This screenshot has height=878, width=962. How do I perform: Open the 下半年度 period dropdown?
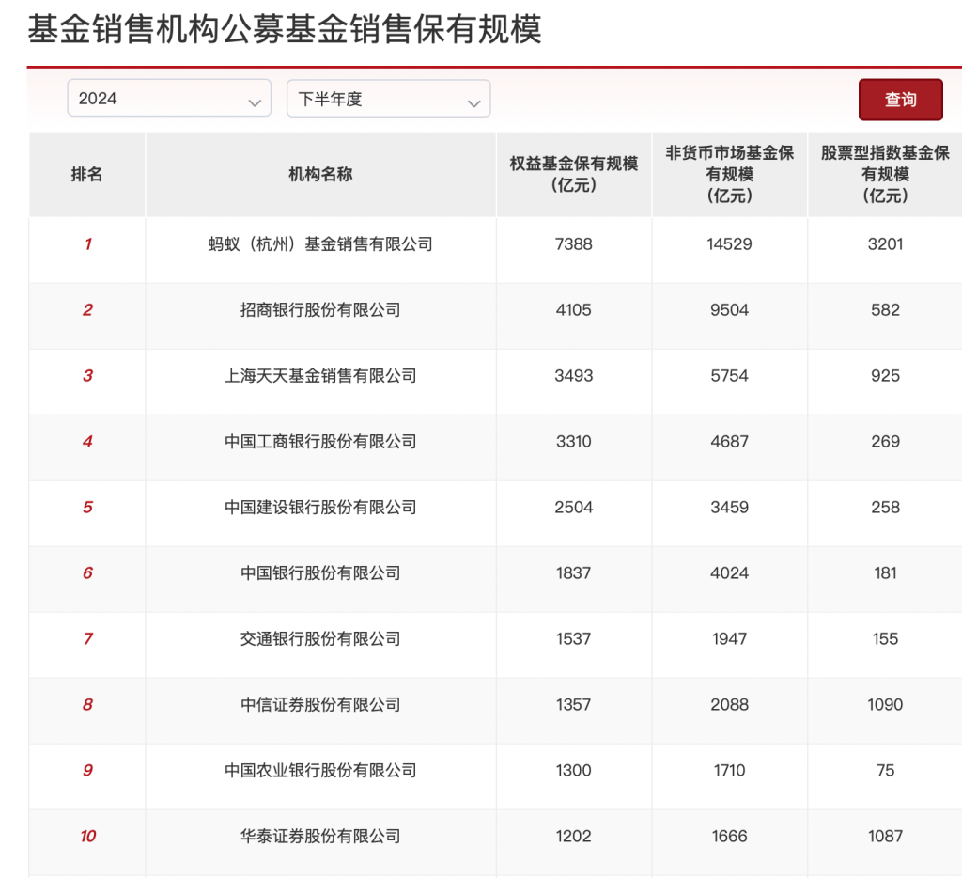[388, 99]
